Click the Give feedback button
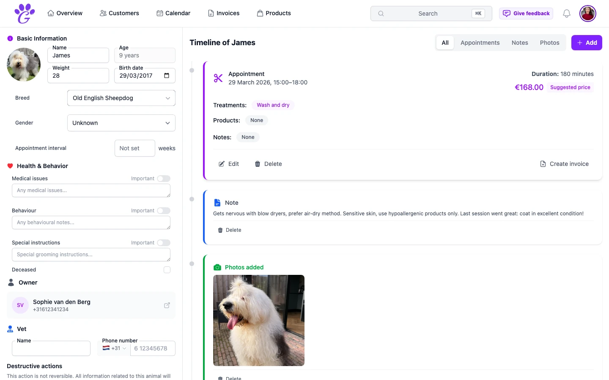The width and height of the screenshot is (609, 380). [526, 13]
